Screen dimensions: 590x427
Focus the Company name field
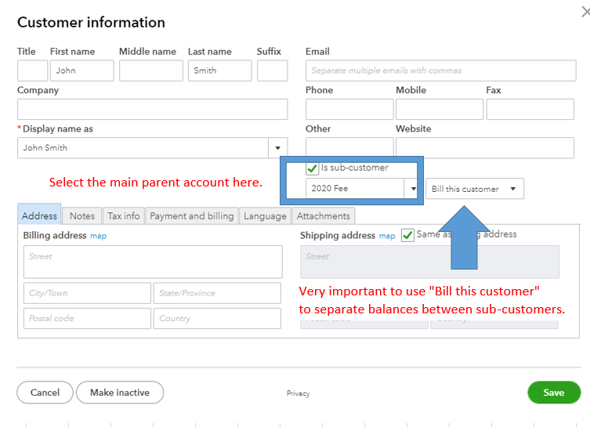pyautogui.click(x=153, y=110)
